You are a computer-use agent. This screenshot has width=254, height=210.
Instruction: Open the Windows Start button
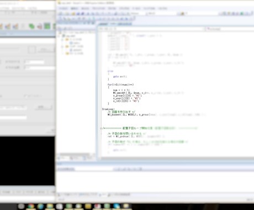tap(22, 206)
